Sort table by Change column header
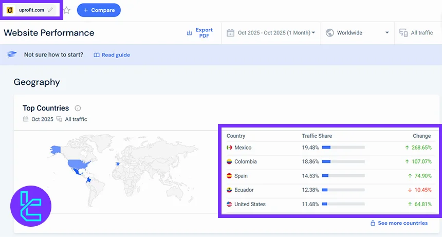 point(421,136)
